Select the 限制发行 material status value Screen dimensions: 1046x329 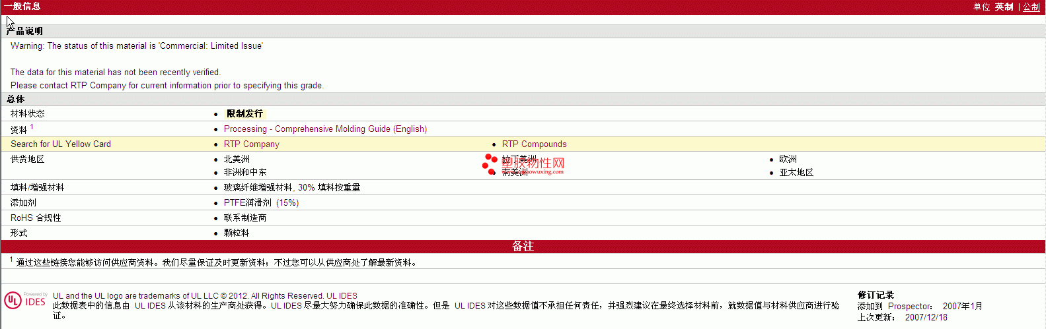(x=244, y=114)
